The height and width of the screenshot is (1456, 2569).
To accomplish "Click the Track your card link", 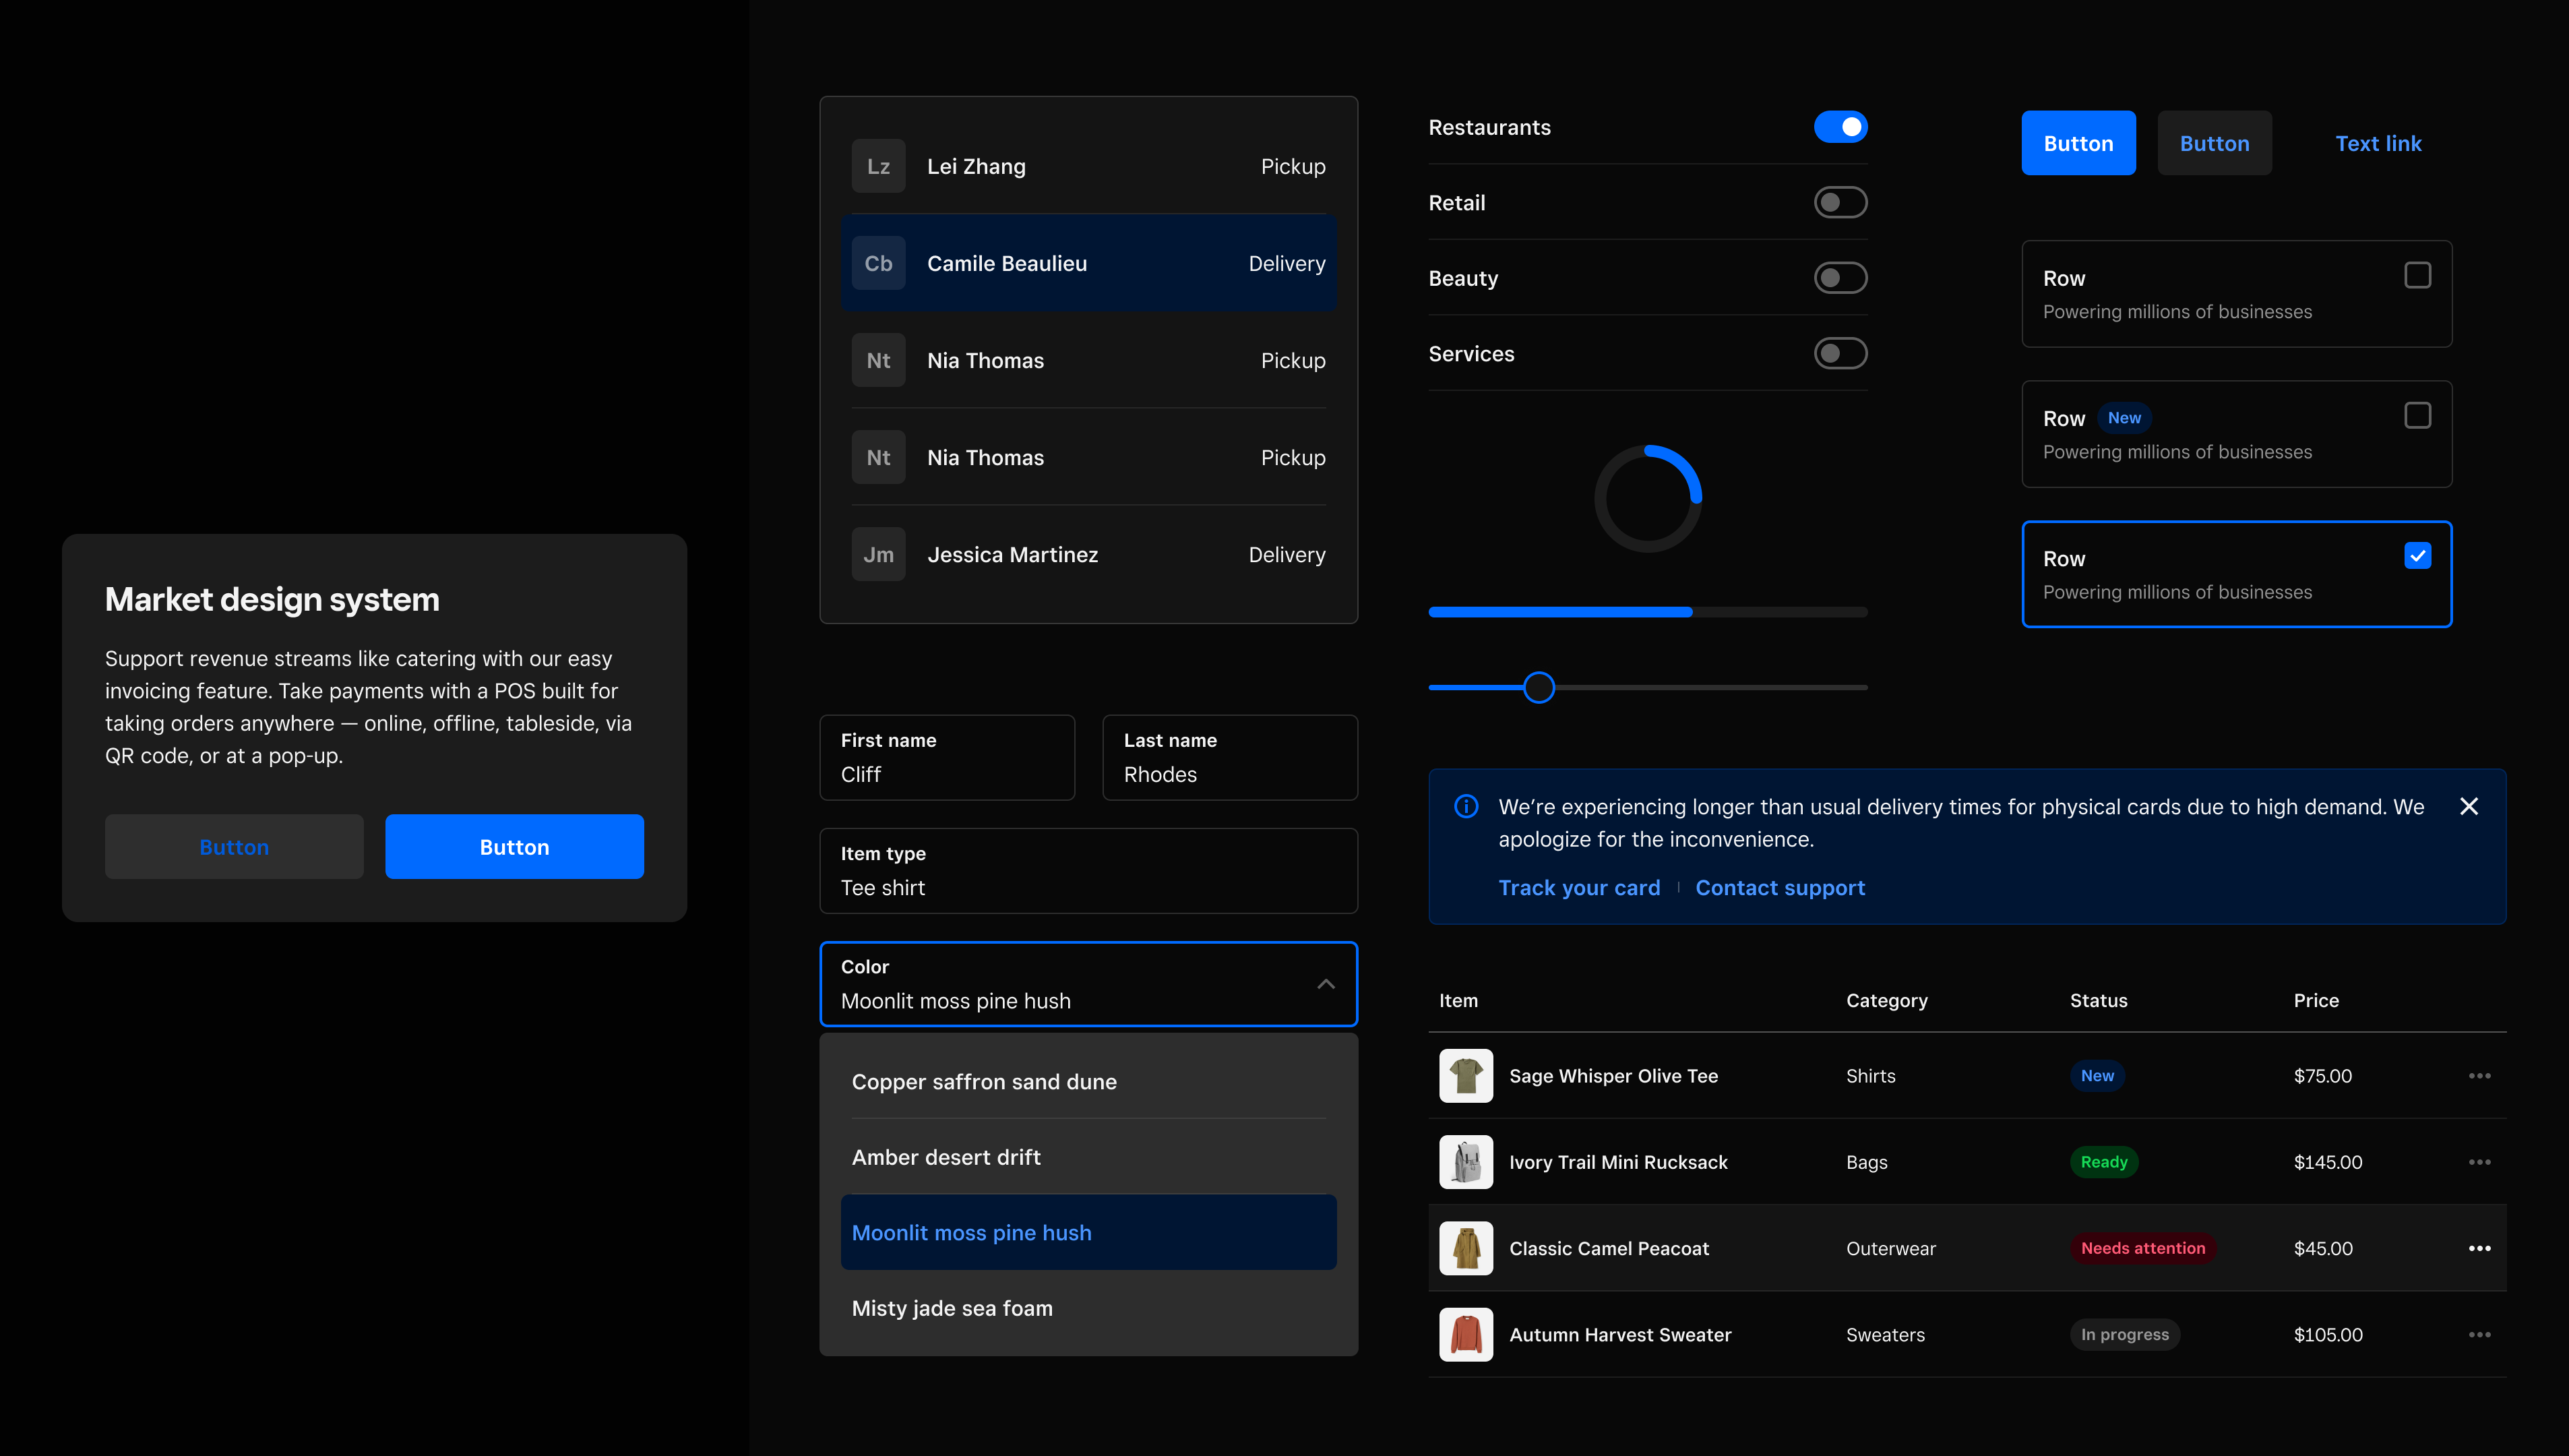I will (x=1580, y=887).
